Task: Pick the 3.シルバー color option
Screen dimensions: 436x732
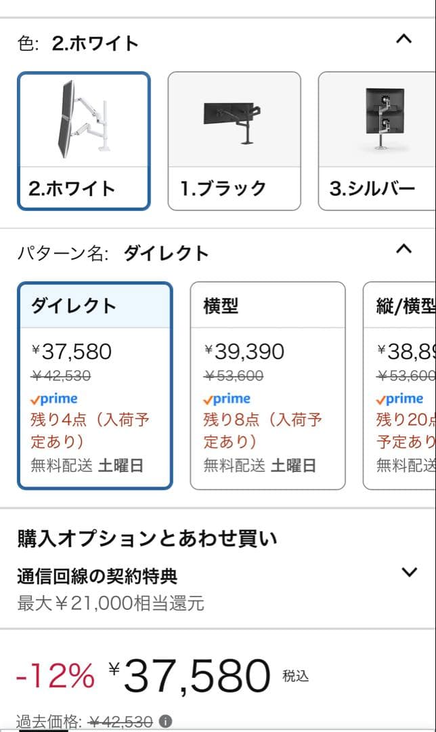Action: [x=376, y=188]
